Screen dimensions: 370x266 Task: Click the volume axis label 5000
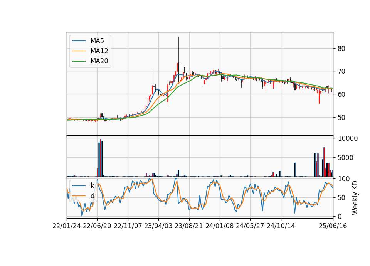pyautogui.click(x=346, y=158)
